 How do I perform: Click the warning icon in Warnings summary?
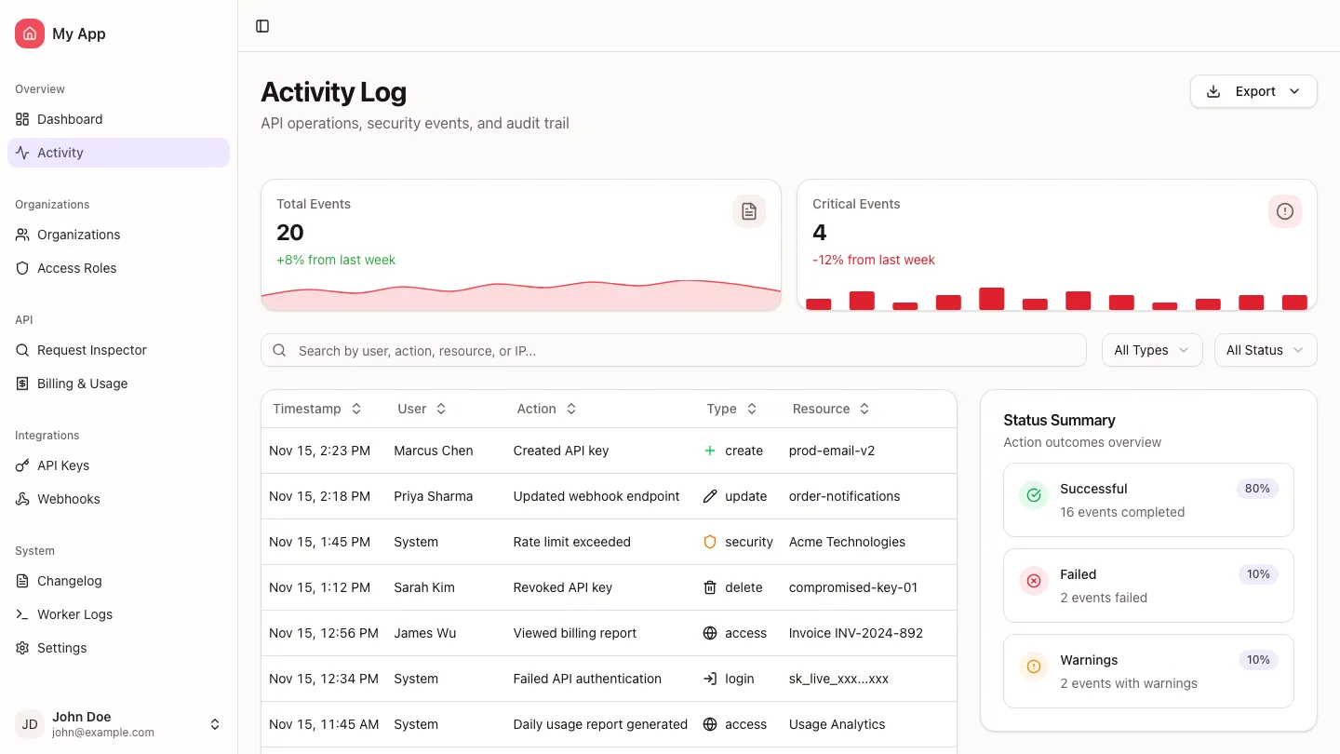pos(1034,666)
